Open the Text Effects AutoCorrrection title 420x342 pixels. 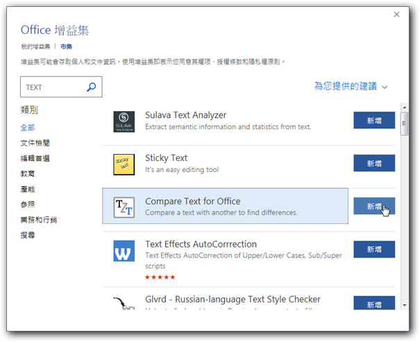[201, 244]
